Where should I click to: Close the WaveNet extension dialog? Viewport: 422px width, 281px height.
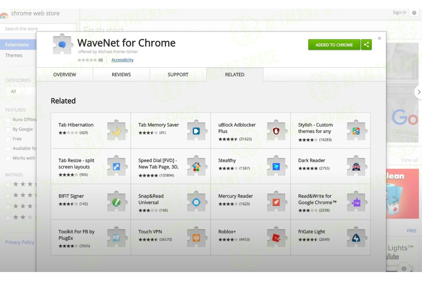(379, 38)
